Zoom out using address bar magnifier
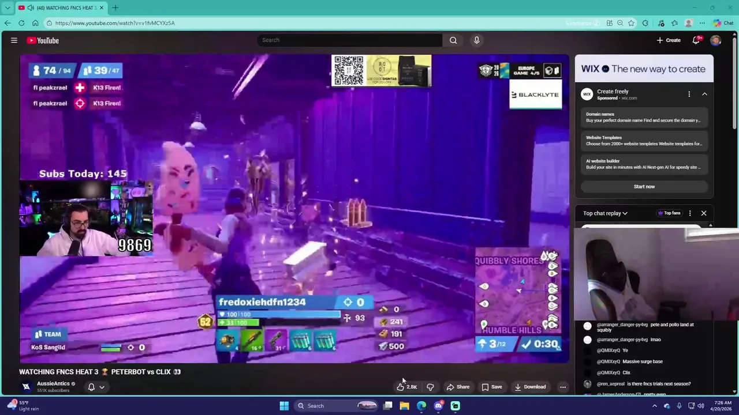 pos(620,23)
